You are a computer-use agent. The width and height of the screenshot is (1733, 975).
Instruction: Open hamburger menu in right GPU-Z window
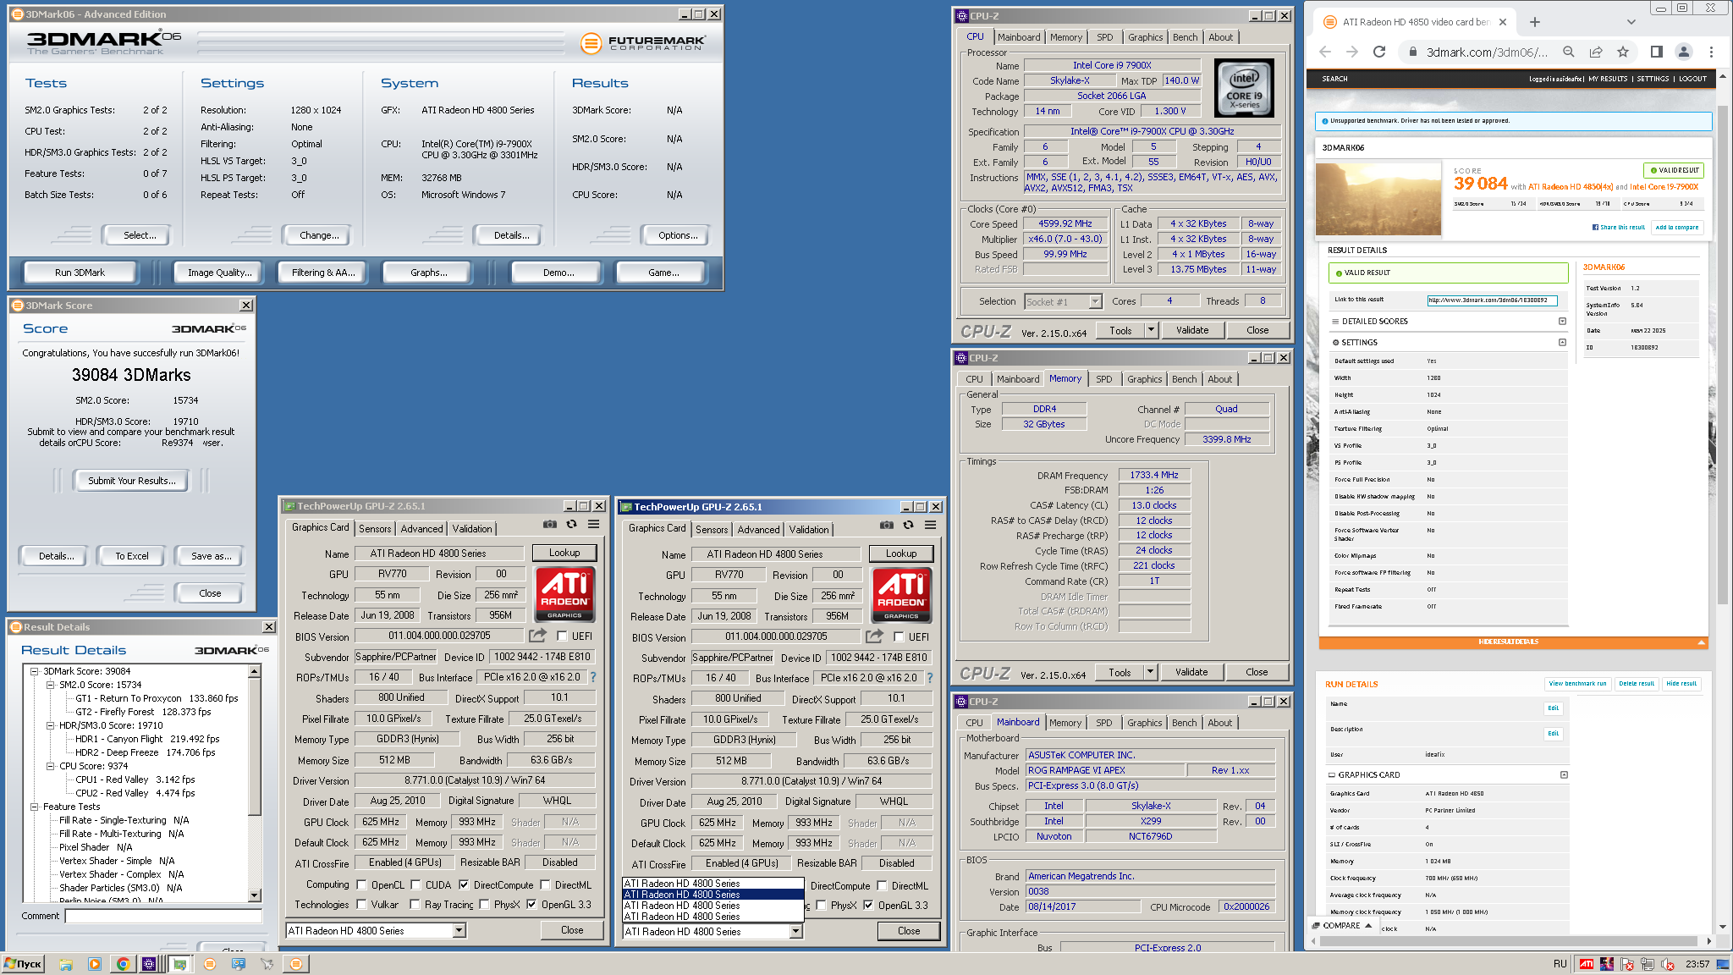(x=931, y=526)
